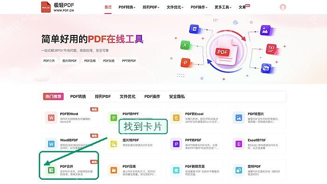The image size is (327, 184).
Task: Click the PDF压缩 quick link button in banner
Action: tap(90, 61)
